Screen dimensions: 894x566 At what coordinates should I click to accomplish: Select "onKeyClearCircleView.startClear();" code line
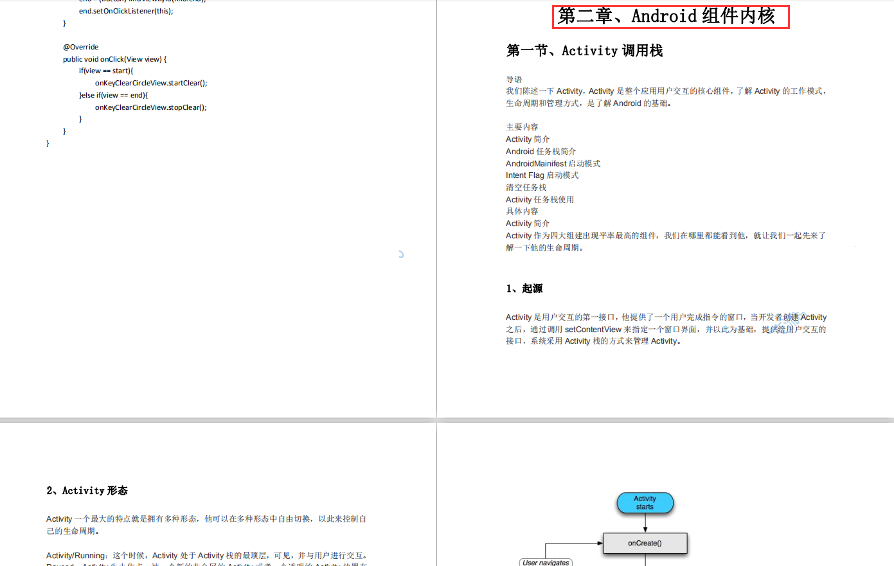151,83
